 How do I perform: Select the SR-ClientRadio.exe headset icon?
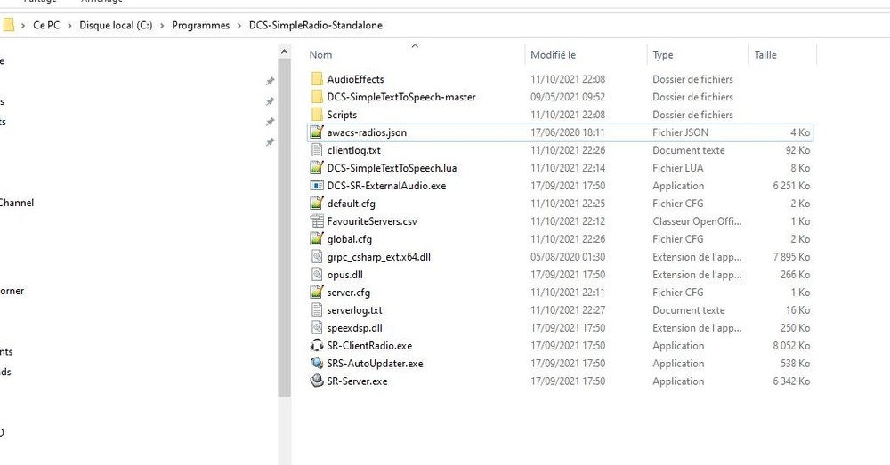point(317,345)
